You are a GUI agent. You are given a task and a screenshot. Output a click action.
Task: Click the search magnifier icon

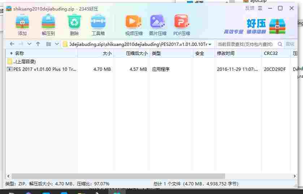280,44
